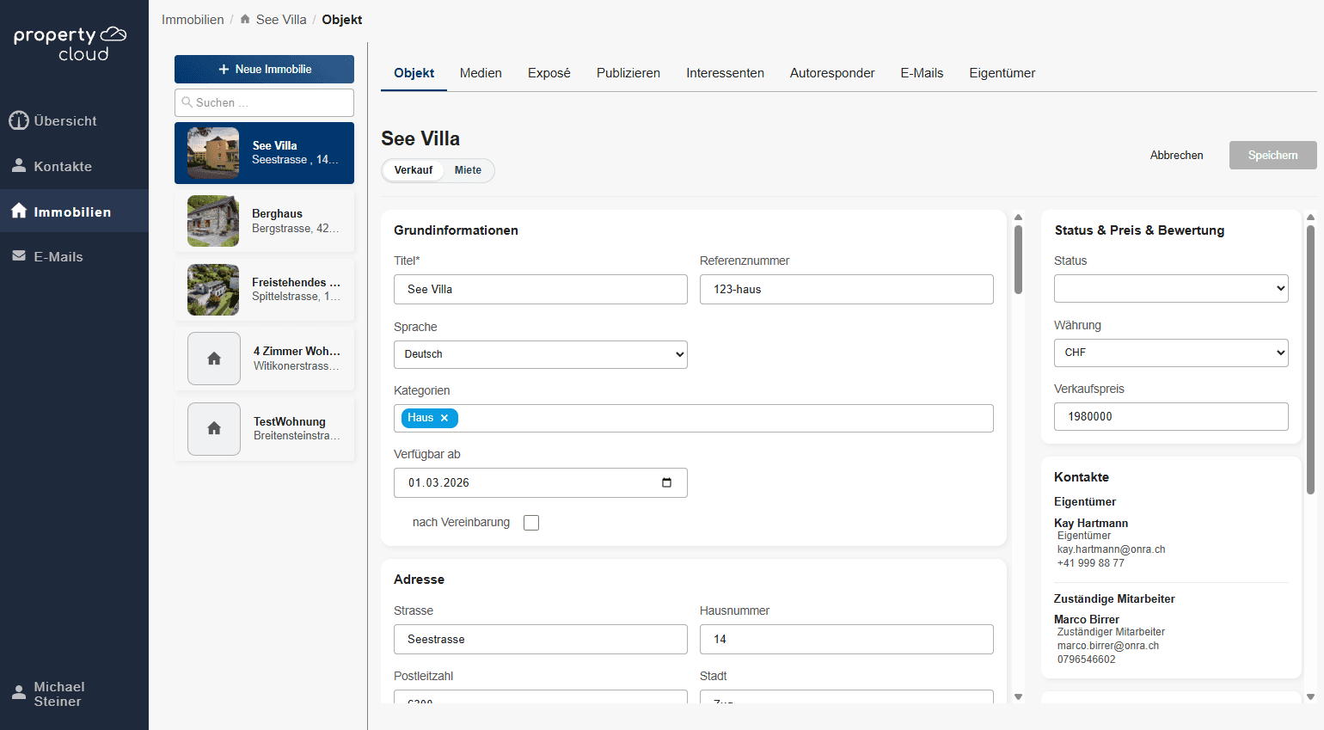Click placeholder house icon of 4 Zimmer Wohnung

(214, 359)
